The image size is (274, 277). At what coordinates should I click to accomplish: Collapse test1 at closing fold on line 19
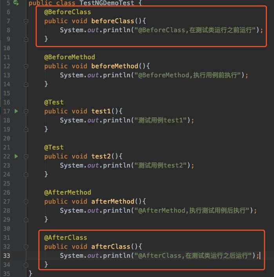(x=26, y=129)
